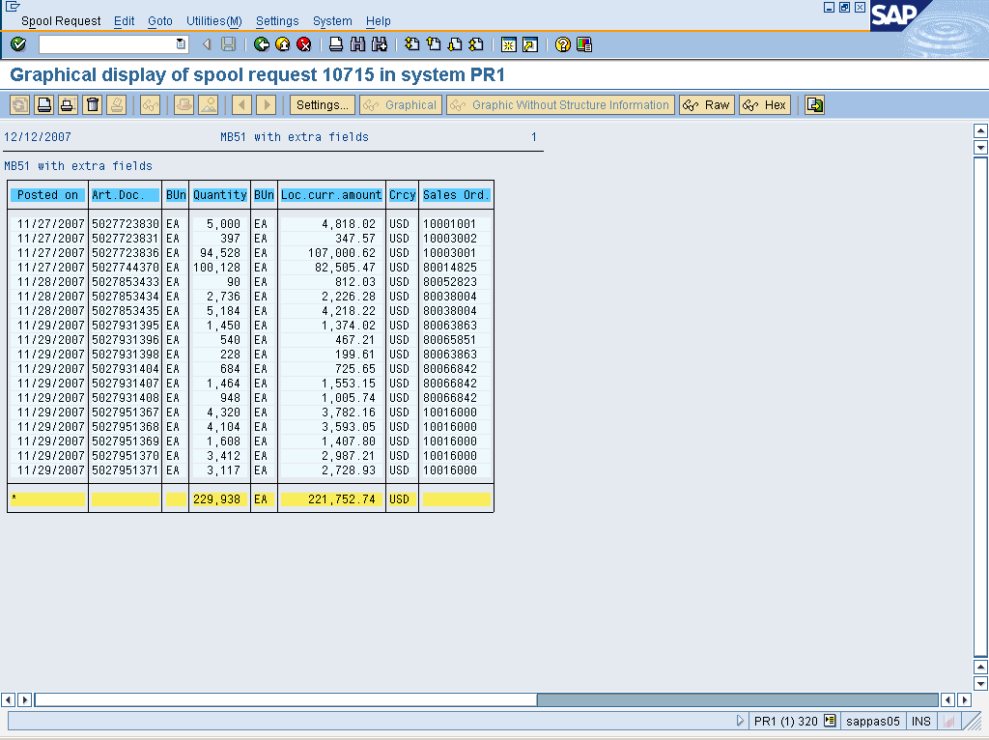Click the Find binoculars icon
Screen dimensions: 989x740
pyautogui.click(x=357, y=44)
